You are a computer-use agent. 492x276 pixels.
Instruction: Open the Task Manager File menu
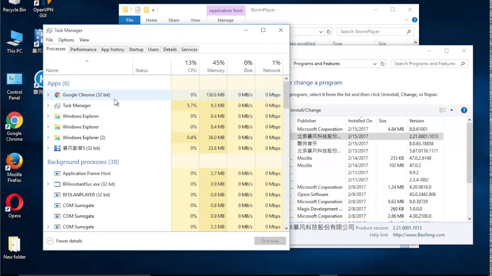click(50, 40)
